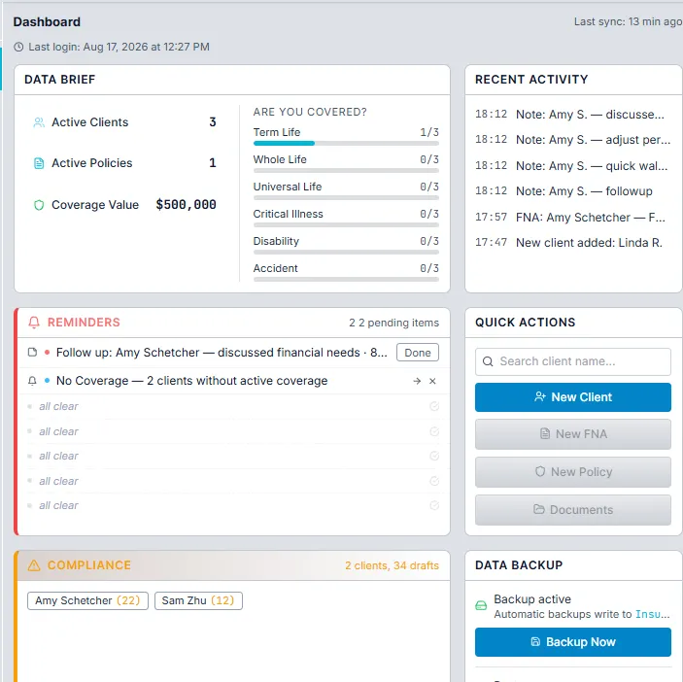Click the Backup active drive icon
Image resolution: width=683 pixels, height=682 pixels.
coord(481,605)
